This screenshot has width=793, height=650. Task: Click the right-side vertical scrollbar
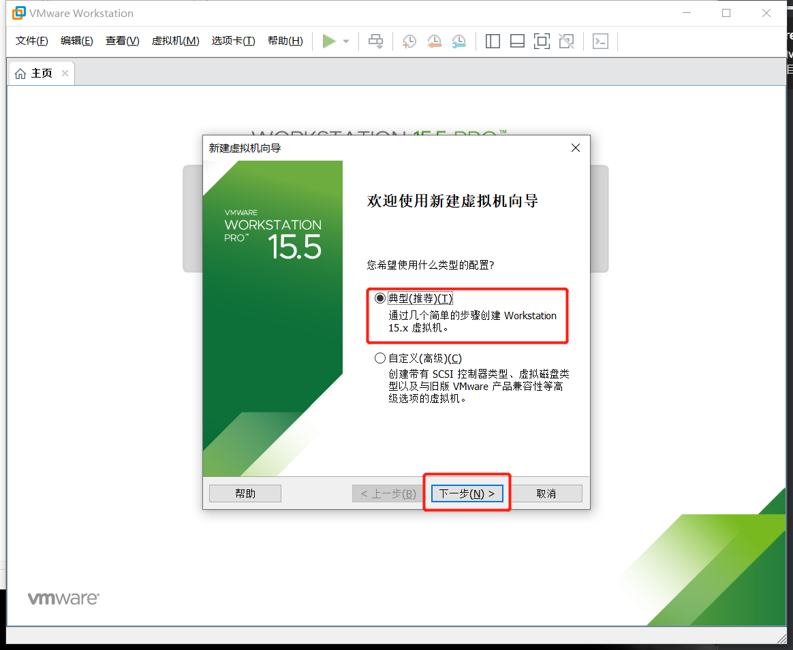pyautogui.click(x=788, y=340)
